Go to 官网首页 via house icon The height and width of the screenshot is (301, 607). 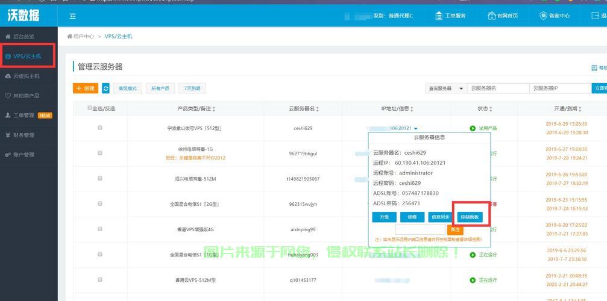click(491, 16)
